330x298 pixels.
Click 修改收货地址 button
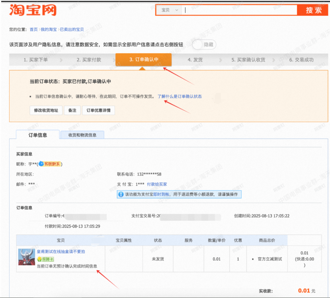[46, 110]
